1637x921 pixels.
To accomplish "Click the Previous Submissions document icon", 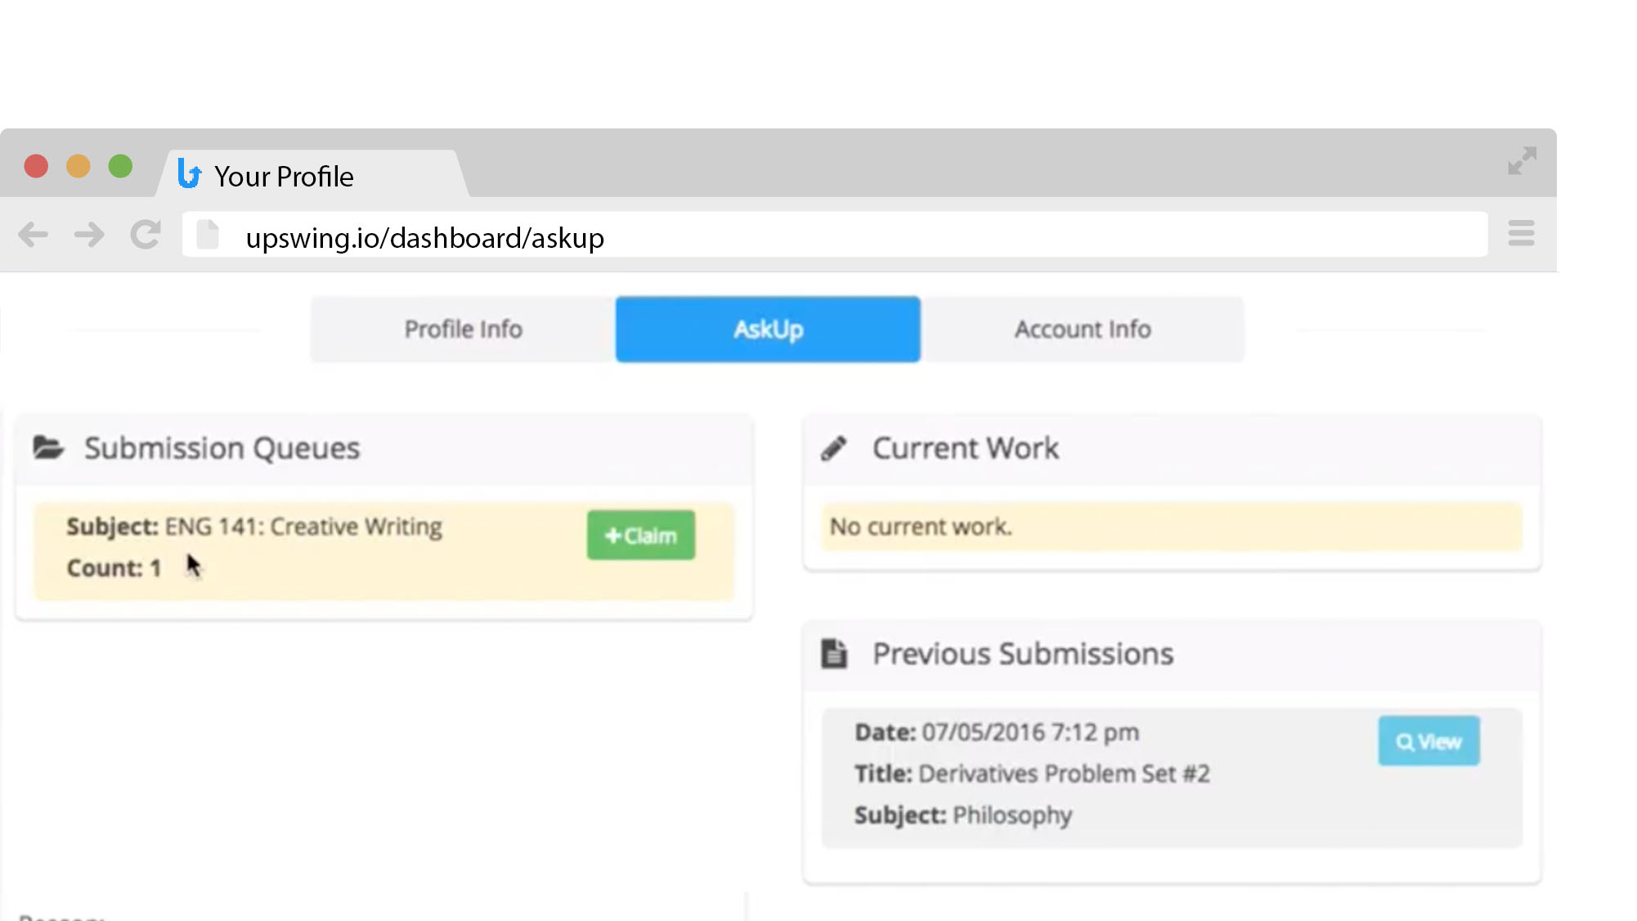I will click(x=834, y=654).
